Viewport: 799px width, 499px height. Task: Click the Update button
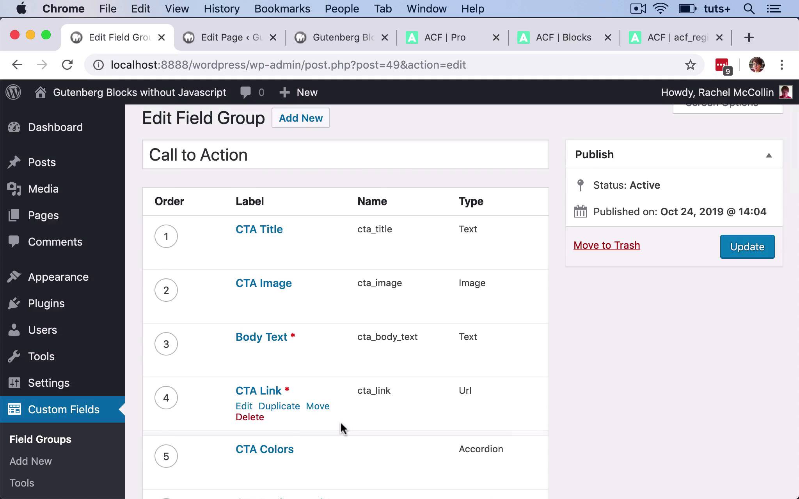747,247
